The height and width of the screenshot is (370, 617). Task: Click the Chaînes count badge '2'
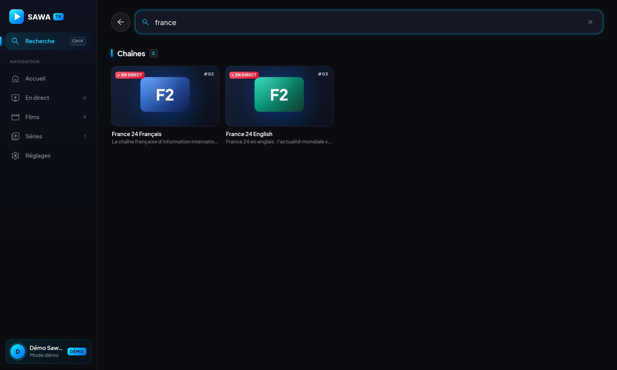pos(153,53)
